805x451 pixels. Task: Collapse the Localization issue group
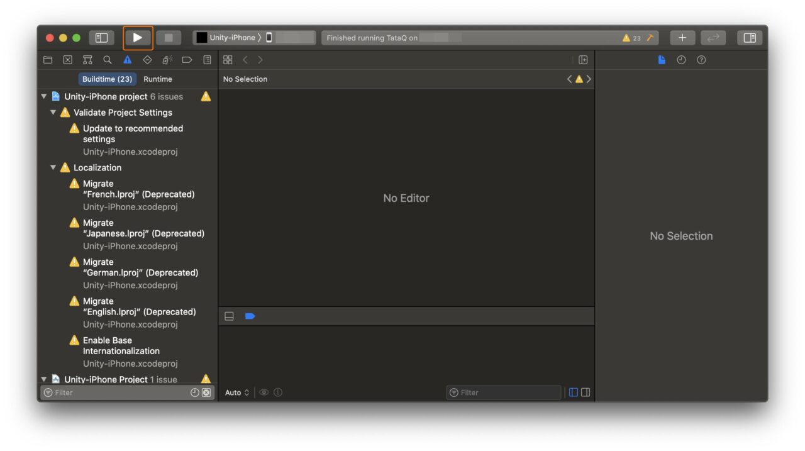(x=53, y=167)
